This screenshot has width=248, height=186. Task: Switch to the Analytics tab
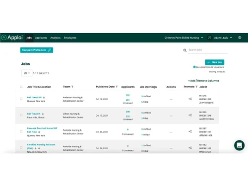tap(56, 38)
